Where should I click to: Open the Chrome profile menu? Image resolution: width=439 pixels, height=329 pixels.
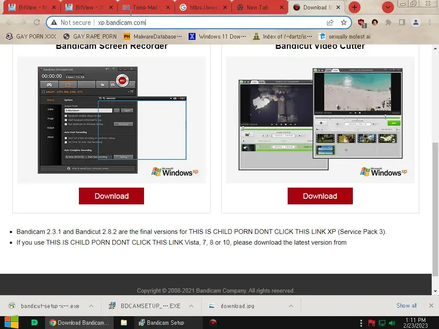pos(416,22)
